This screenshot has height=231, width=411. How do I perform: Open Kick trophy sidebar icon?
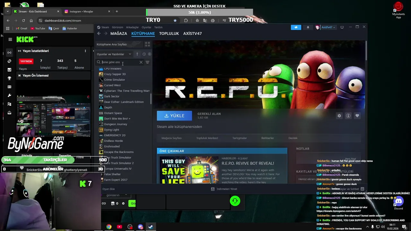pos(9,78)
